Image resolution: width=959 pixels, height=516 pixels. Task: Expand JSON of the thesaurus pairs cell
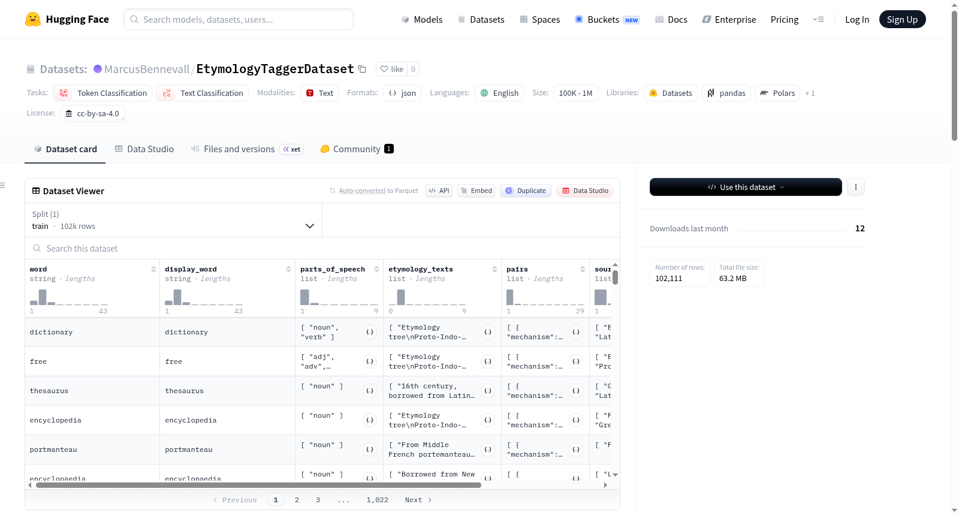(x=576, y=391)
